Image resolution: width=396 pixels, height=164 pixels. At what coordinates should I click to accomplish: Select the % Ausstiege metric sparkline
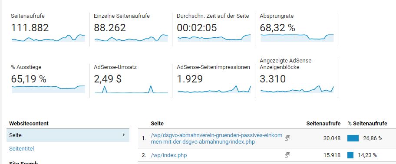48,89
